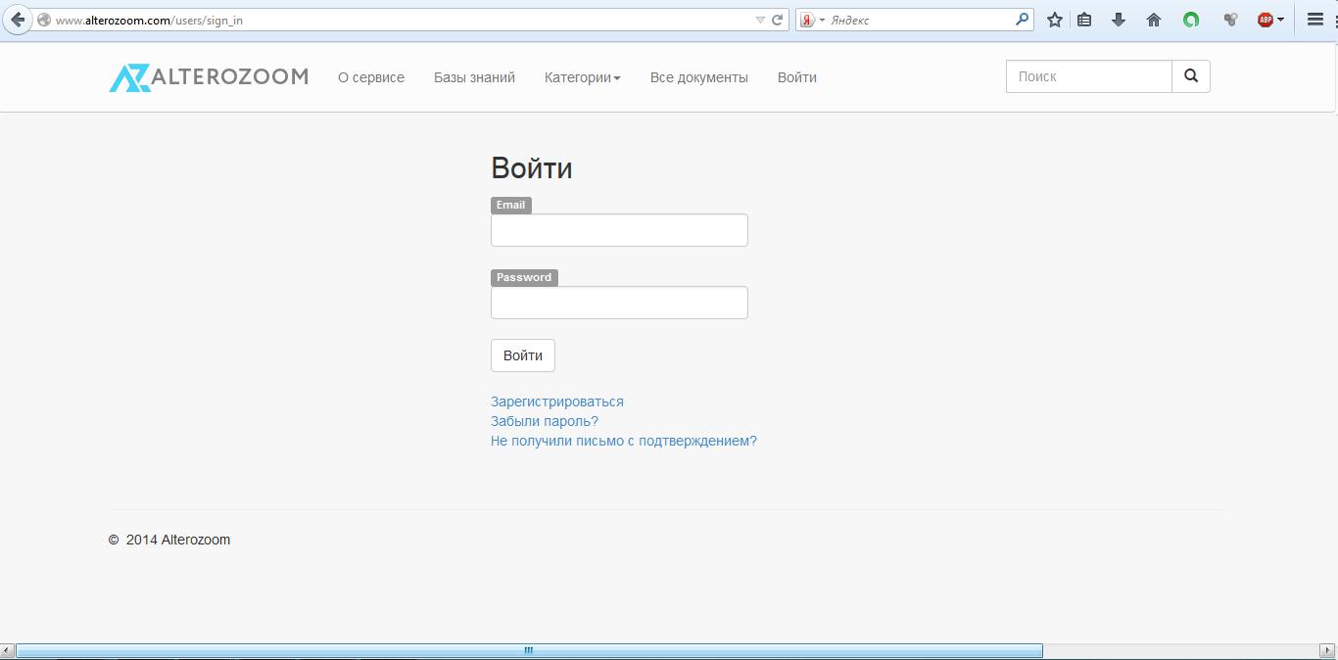Go to Базы знаний in navigation

coord(474,77)
